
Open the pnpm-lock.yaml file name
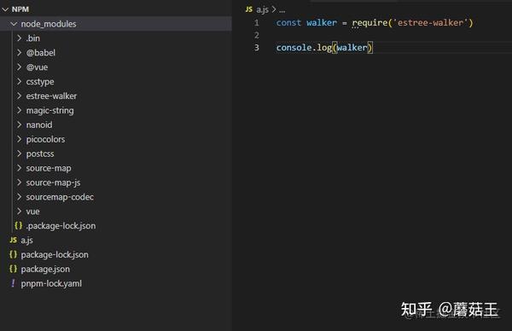[x=51, y=284]
